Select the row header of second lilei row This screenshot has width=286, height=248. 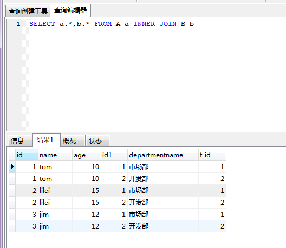12,202
